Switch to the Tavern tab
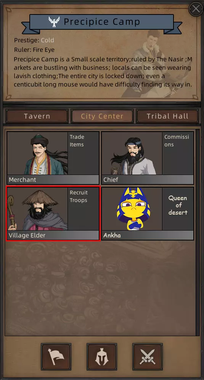The width and height of the screenshot is (204, 380). pos(37,116)
